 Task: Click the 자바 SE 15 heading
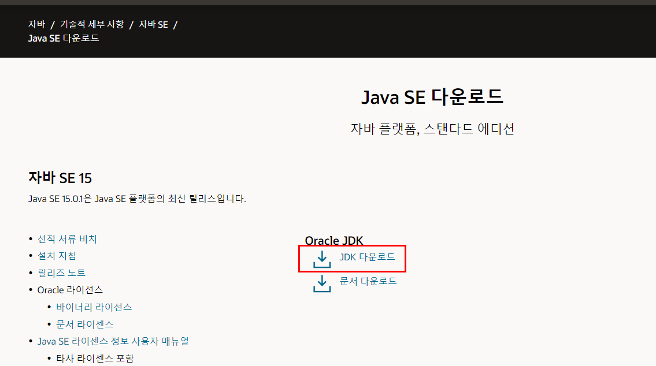60,178
